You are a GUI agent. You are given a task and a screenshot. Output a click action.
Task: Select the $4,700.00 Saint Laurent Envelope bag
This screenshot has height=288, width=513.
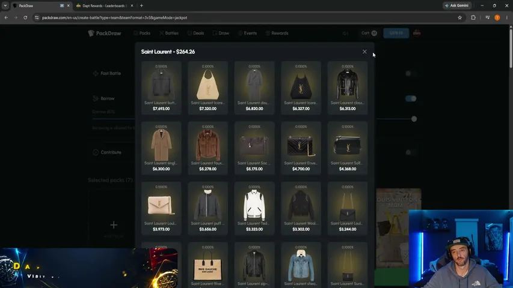click(301, 148)
